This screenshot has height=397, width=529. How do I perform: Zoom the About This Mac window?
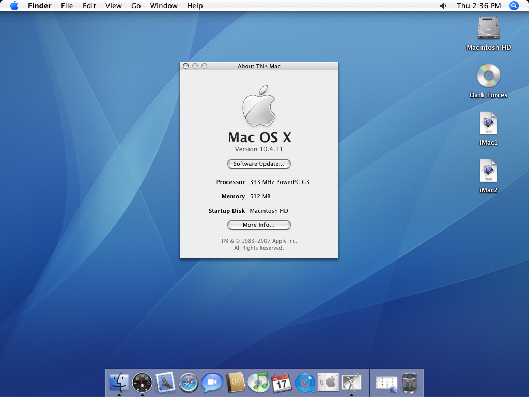pos(205,66)
